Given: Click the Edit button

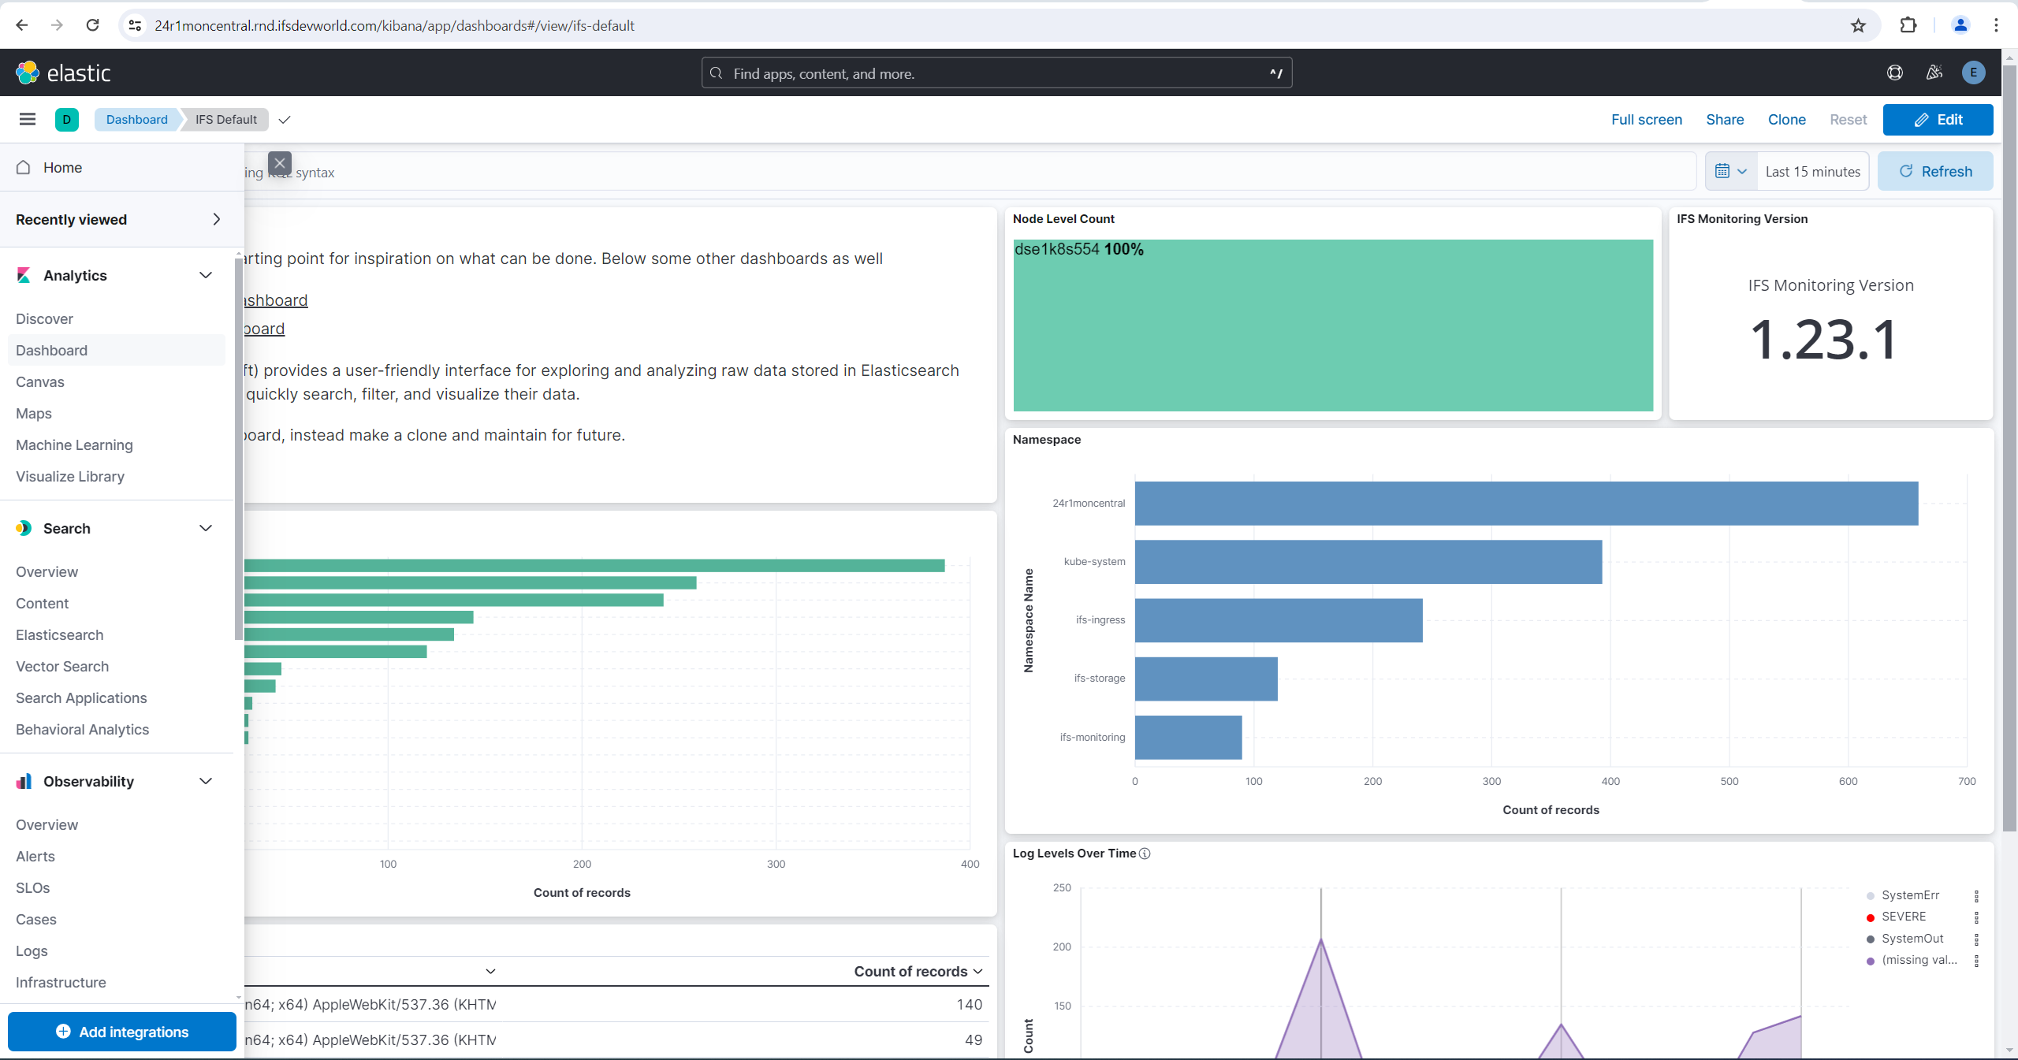Looking at the screenshot, I should click(x=1939, y=119).
